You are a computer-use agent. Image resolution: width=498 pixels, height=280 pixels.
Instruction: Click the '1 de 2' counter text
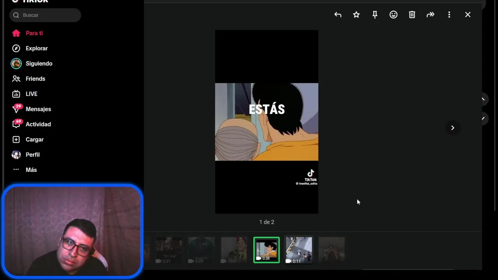(x=267, y=222)
